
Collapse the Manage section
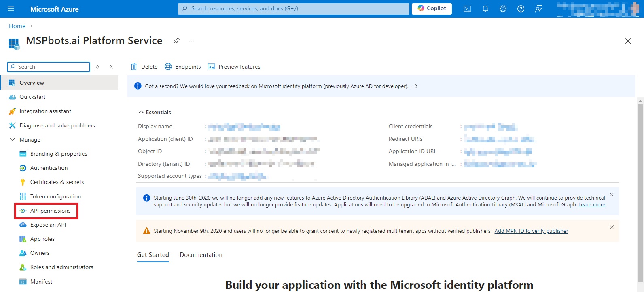[x=12, y=140]
